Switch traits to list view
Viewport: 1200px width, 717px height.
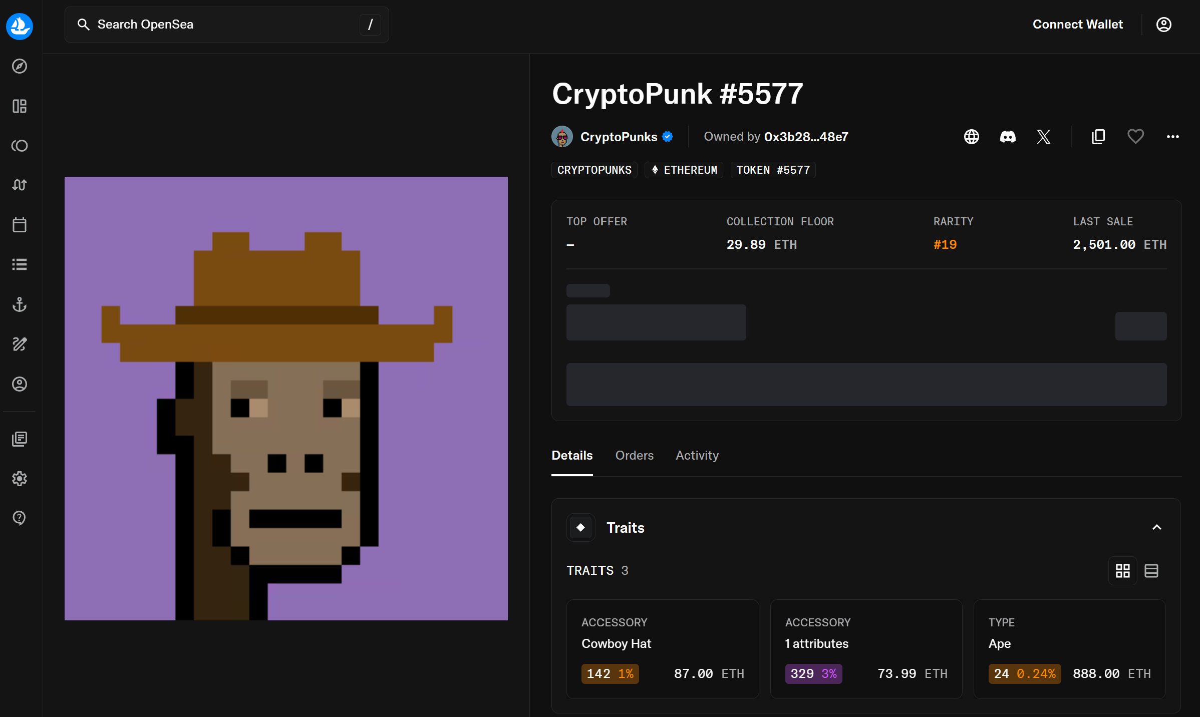tap(1152, 571)
